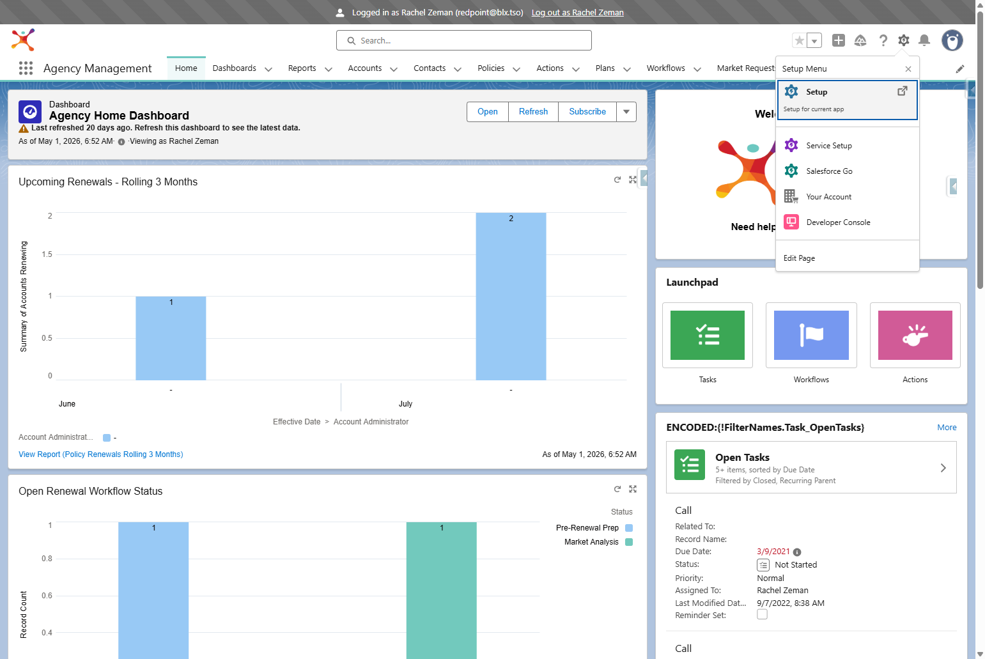Viewport: 985px width, 659px height.
Task: Click the favorites star toggle
Action: pos(799,40)
